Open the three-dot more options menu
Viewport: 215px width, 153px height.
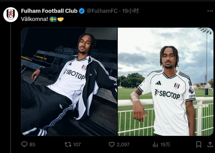pos(210,11)
